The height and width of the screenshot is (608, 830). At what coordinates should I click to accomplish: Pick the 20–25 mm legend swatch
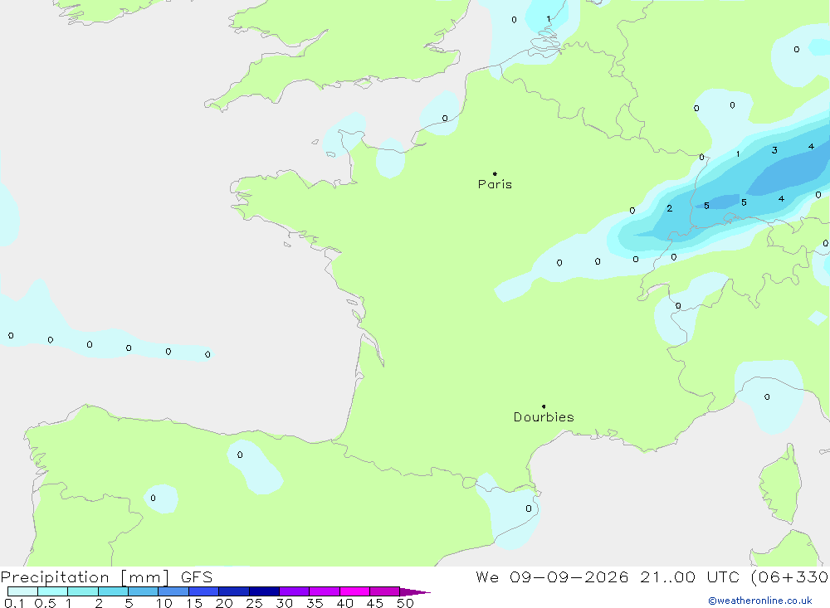tap(234, 591)
